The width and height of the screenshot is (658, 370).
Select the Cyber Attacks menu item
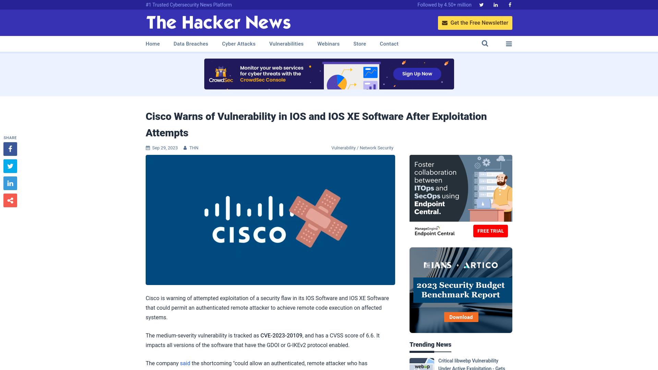(239, 44)
